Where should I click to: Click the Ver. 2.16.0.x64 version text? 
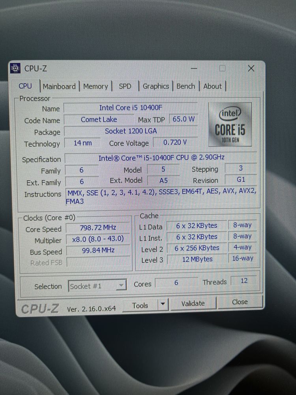pyautogui.click(x=92, y=308)
